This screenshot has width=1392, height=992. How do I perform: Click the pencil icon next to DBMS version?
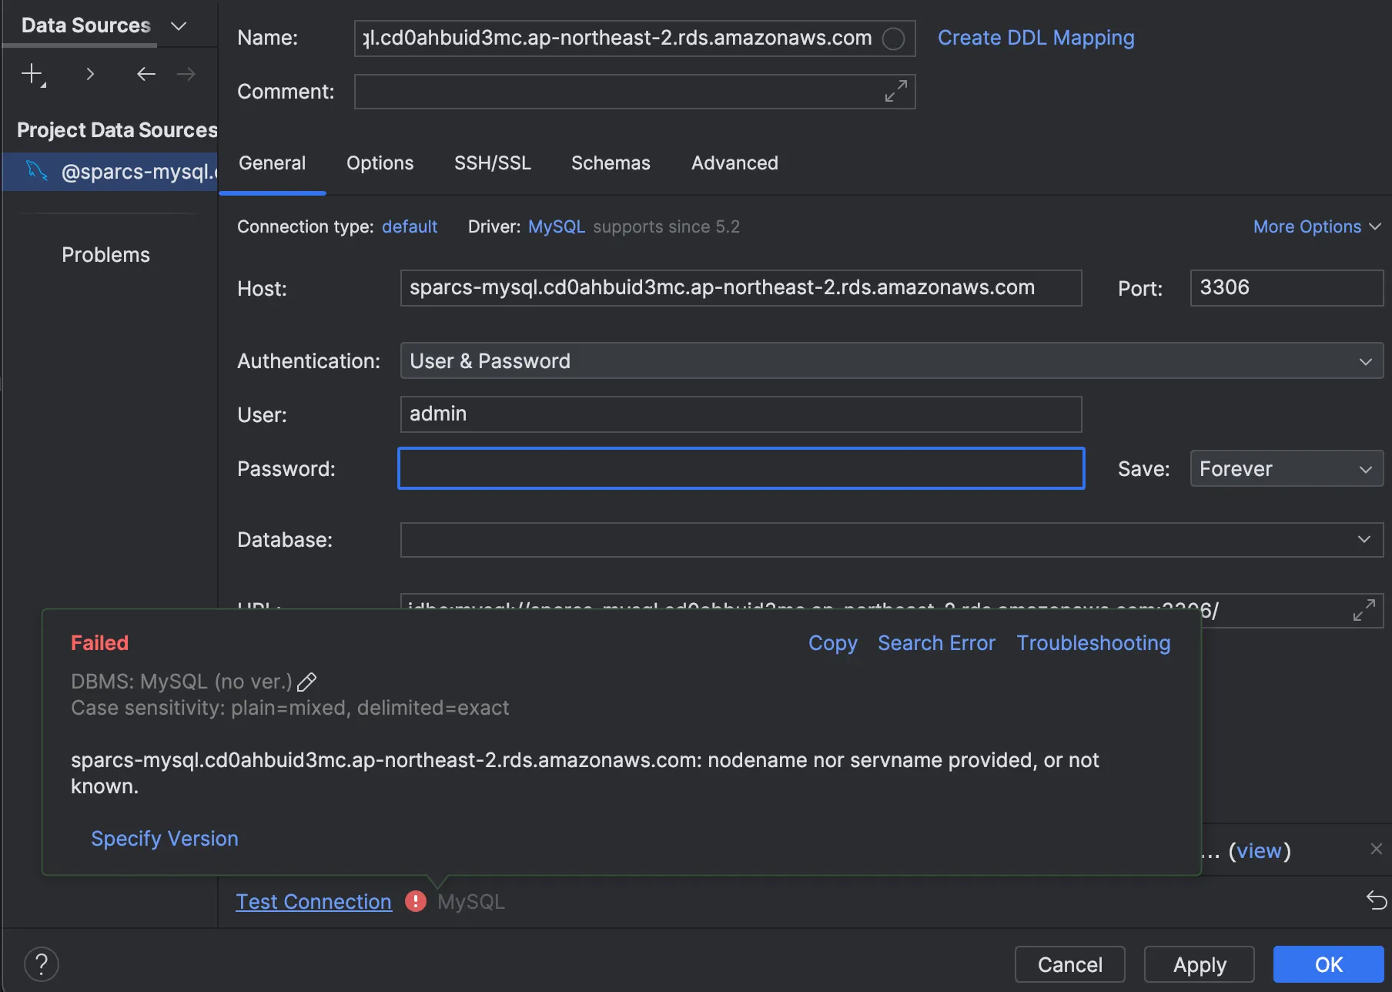307,682
